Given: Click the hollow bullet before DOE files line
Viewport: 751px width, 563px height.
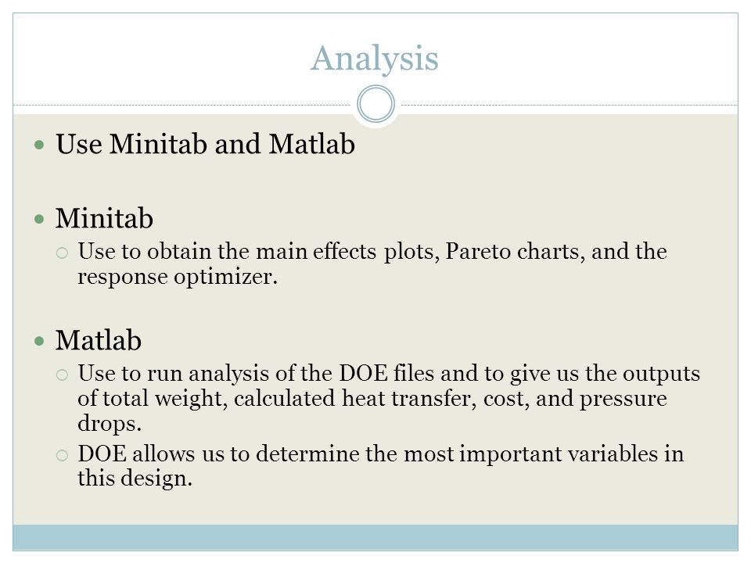Looking at the screenshot, I should [x=62, y=375].
